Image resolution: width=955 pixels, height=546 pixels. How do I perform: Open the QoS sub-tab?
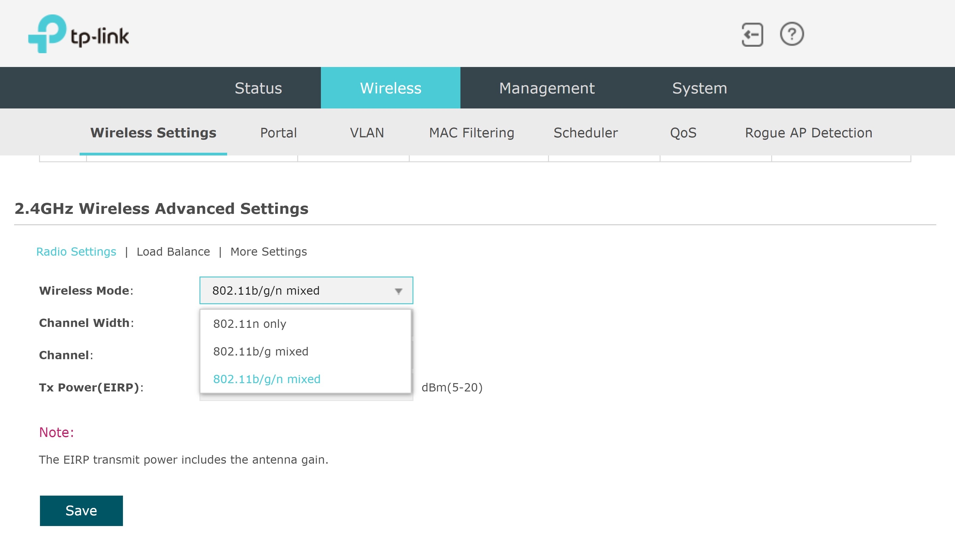click(x=683, y=133)
